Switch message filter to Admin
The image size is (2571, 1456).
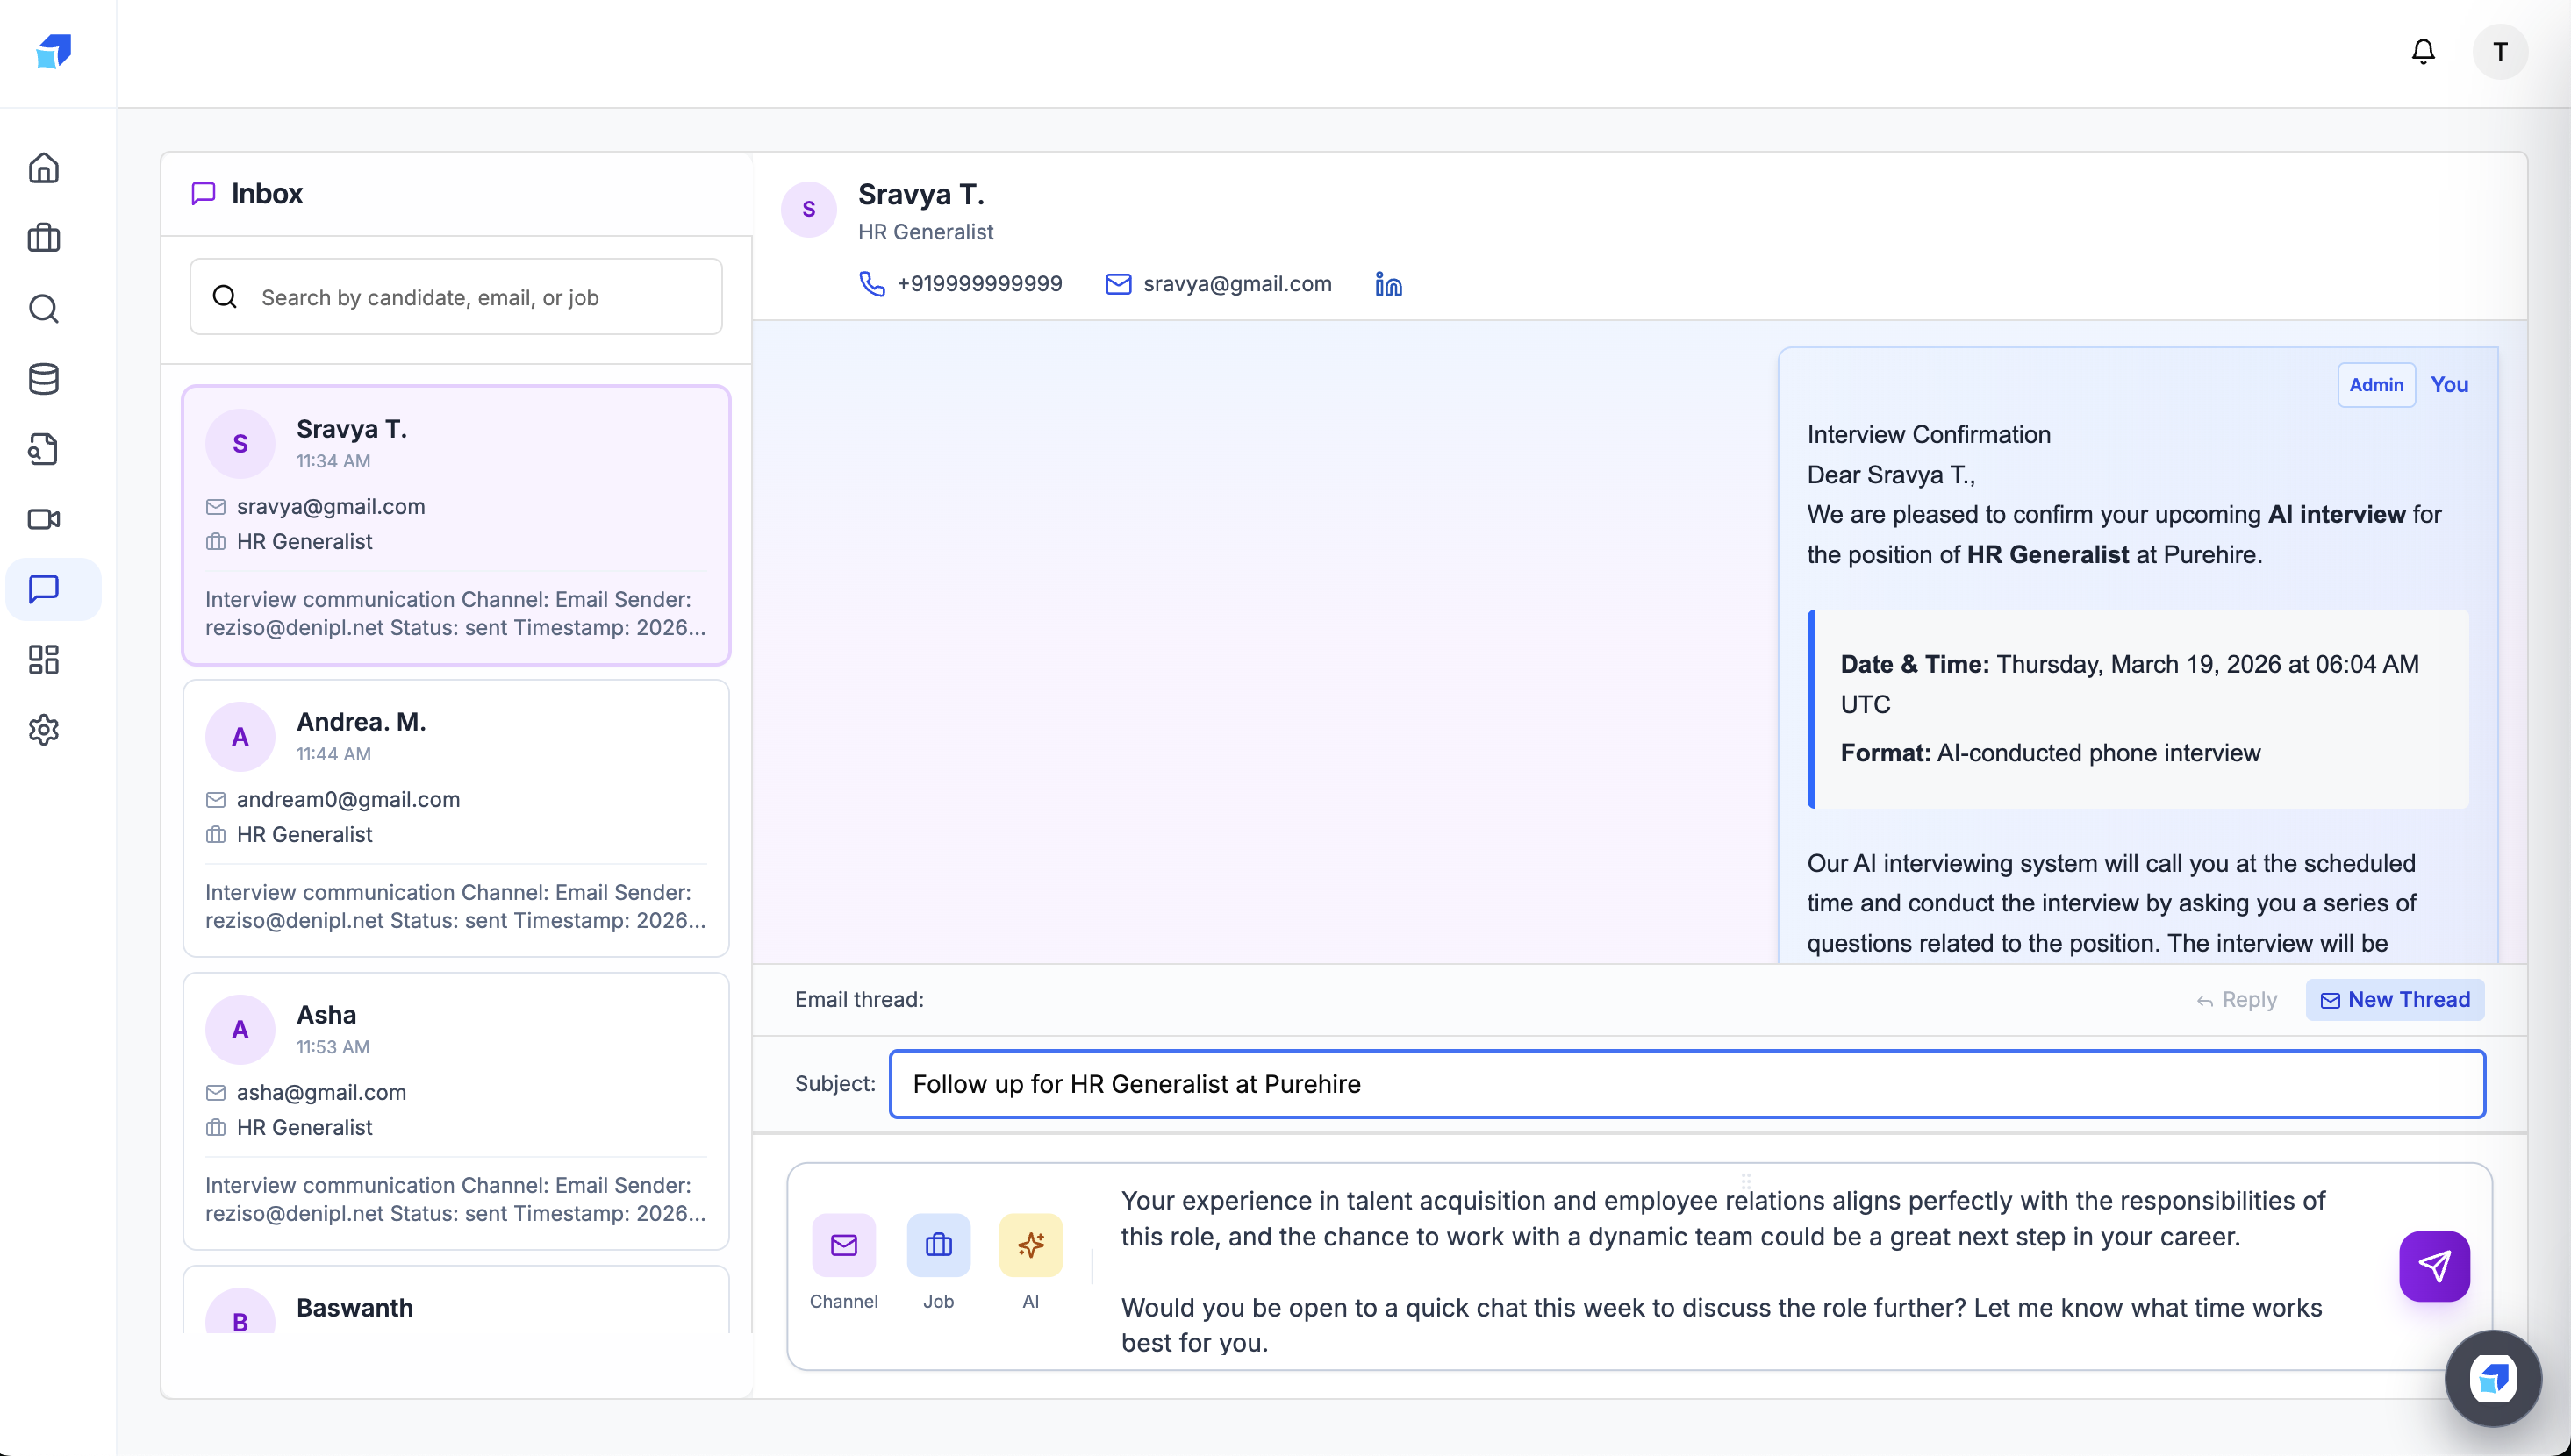tap(2376, 384)
